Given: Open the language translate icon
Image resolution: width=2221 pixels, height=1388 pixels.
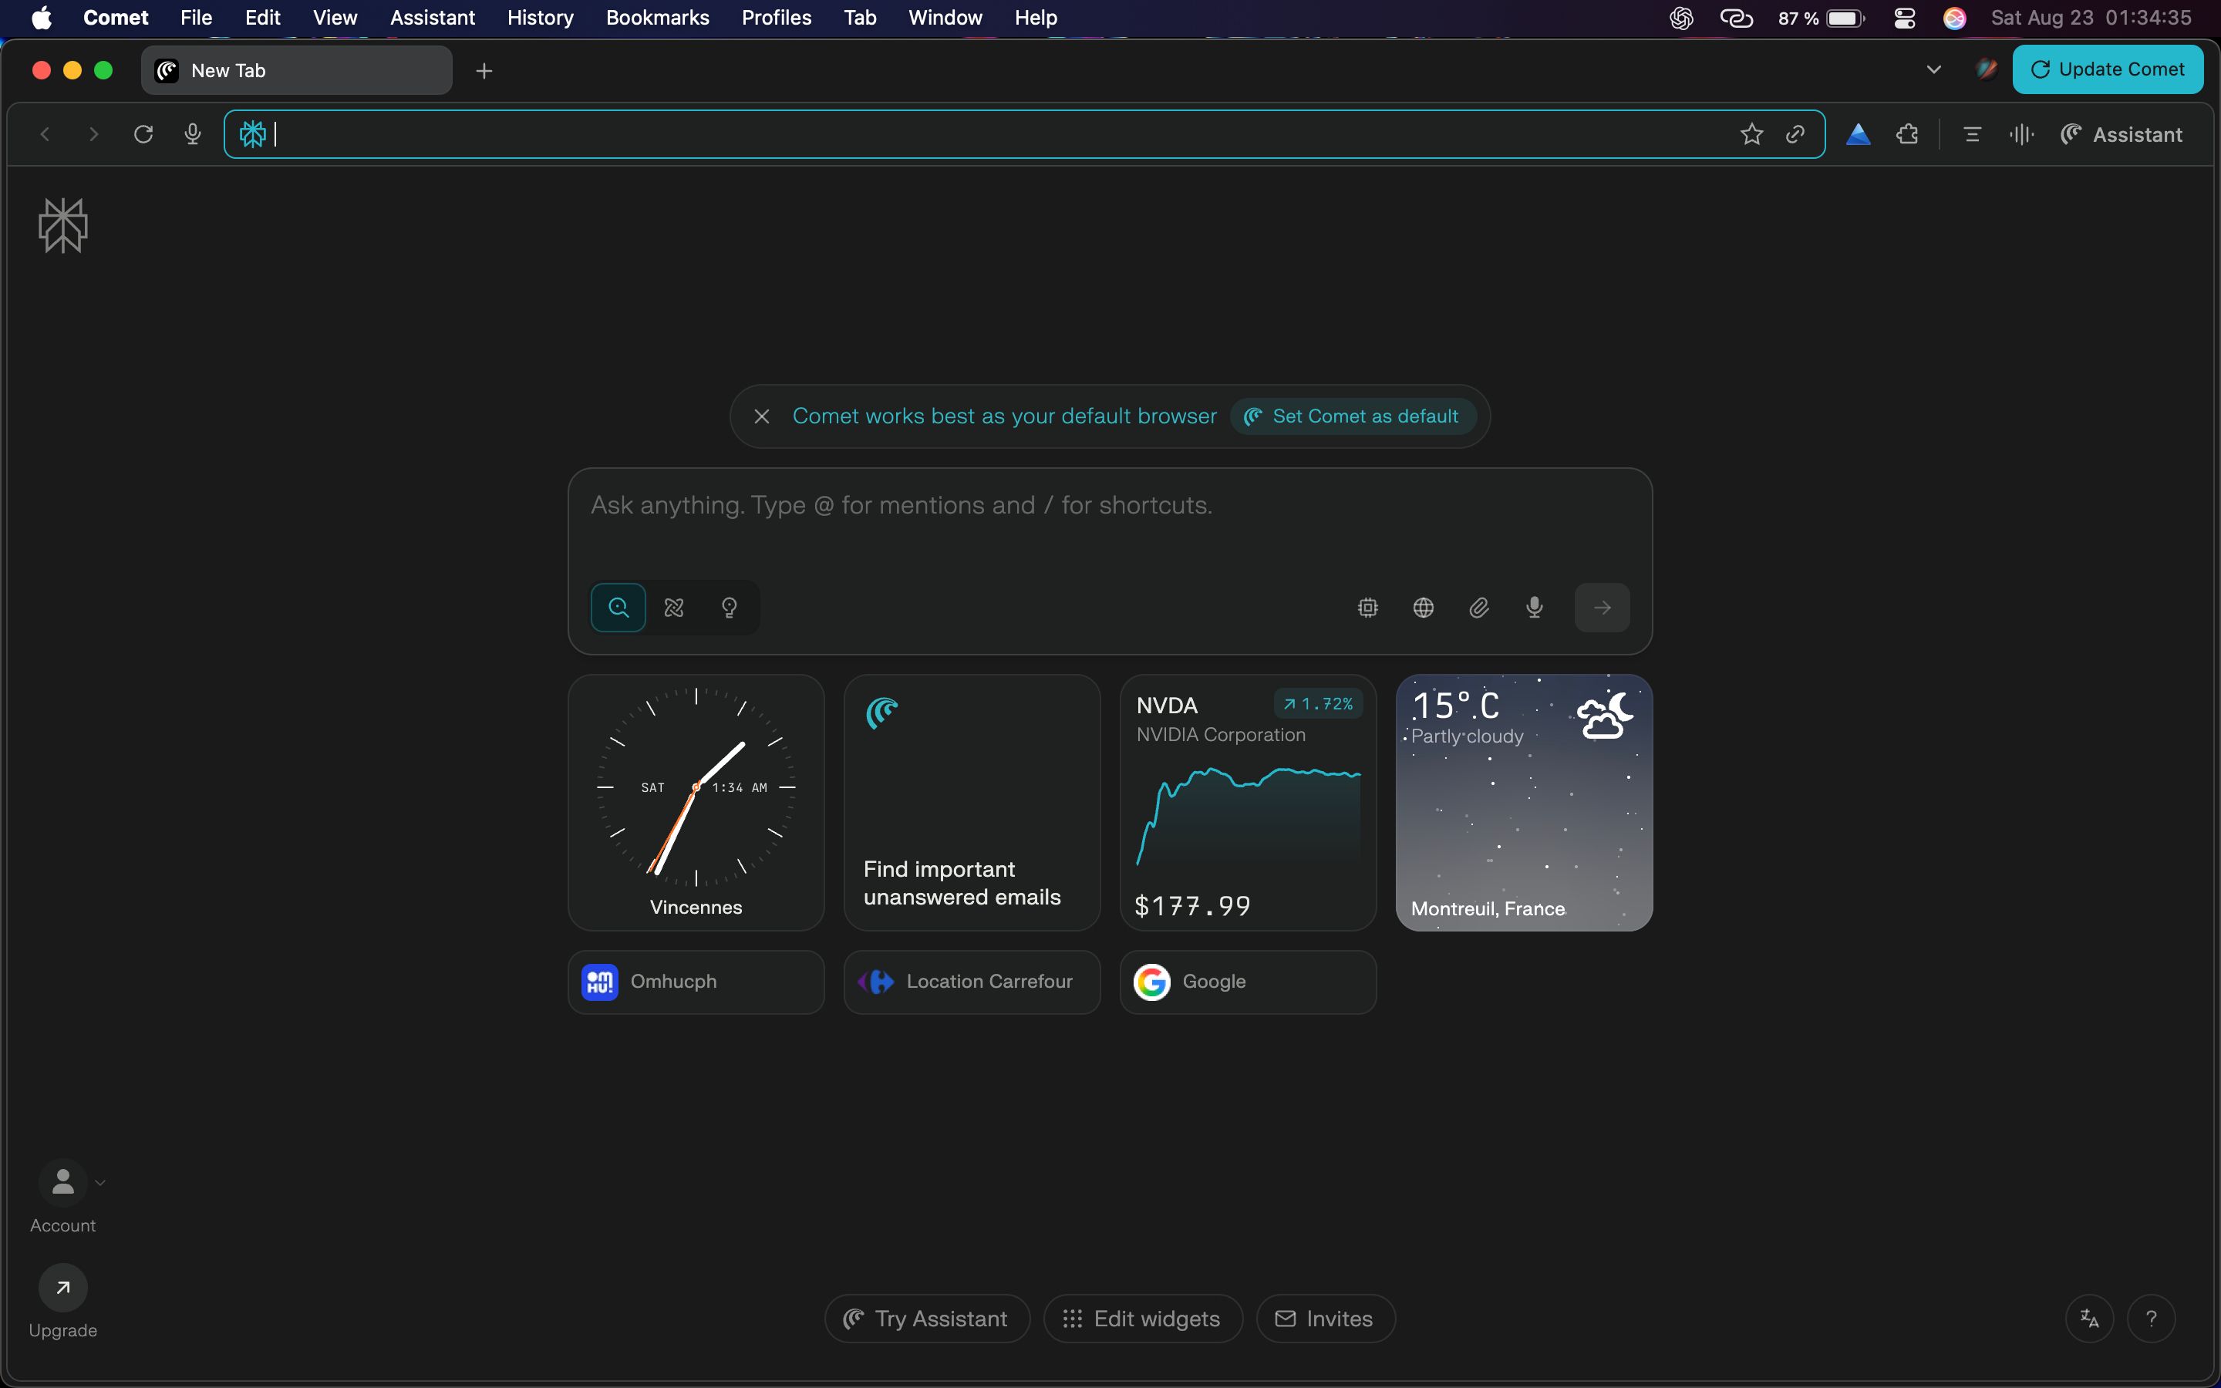Looking at the screenshot, I should point(2090,1319).
